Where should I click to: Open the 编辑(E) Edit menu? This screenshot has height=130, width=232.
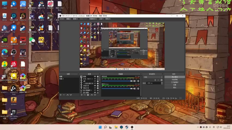68,19
